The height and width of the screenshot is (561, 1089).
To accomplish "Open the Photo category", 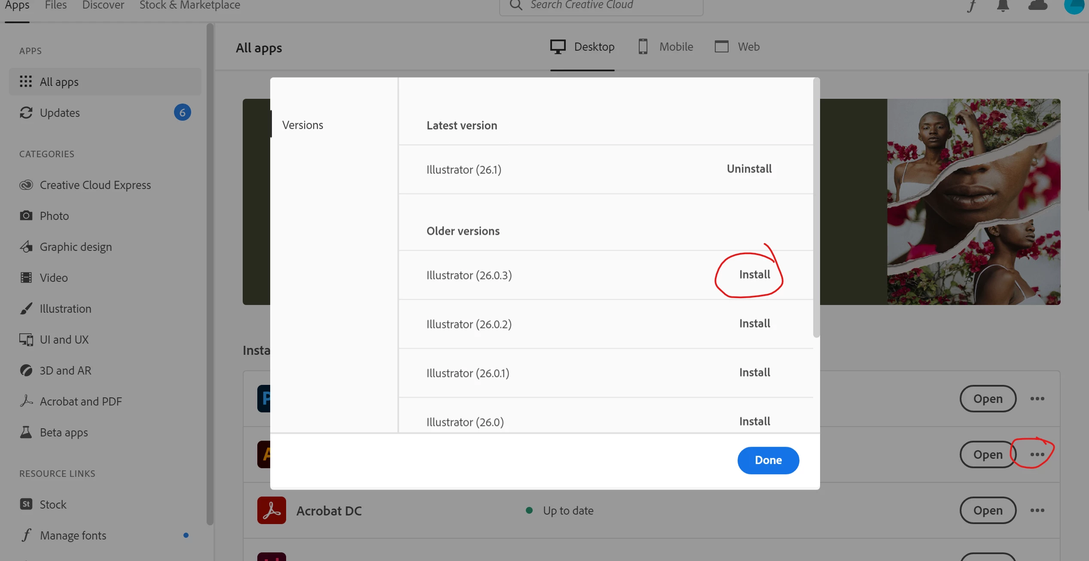I will click(54, 216).
